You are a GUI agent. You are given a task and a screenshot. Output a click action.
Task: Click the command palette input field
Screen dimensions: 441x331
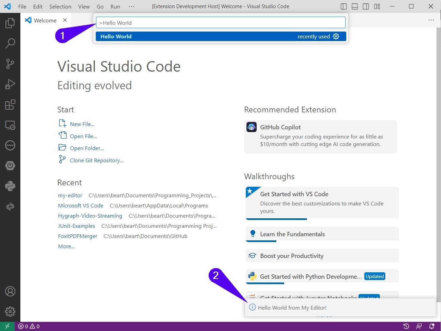[x=221, y=23]
